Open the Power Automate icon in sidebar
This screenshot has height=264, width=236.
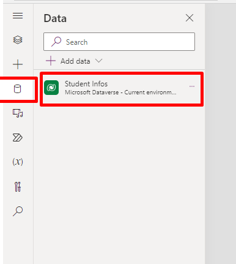18,138
